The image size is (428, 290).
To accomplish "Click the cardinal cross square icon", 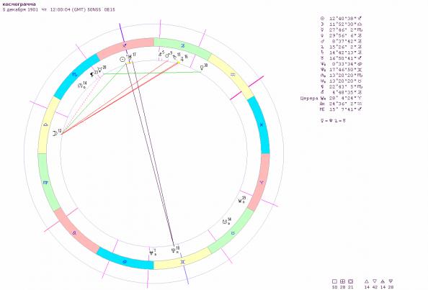I will pos(334,281).
